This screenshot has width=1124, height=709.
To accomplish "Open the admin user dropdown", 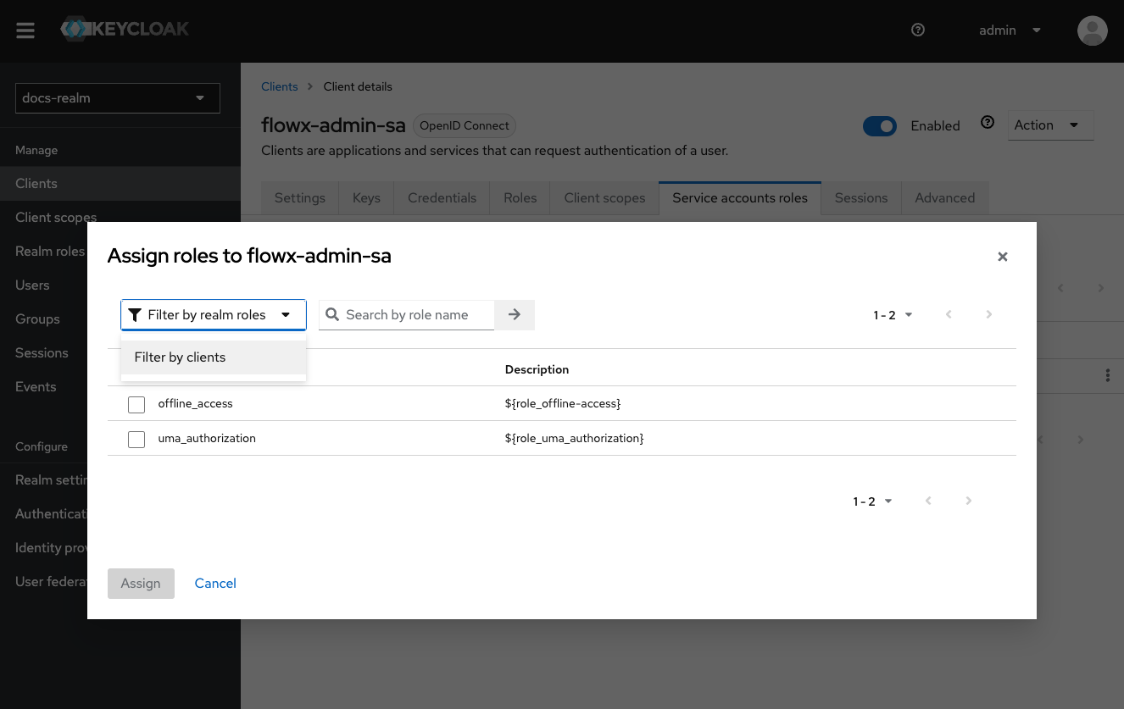I will (x=1010, y=30).
